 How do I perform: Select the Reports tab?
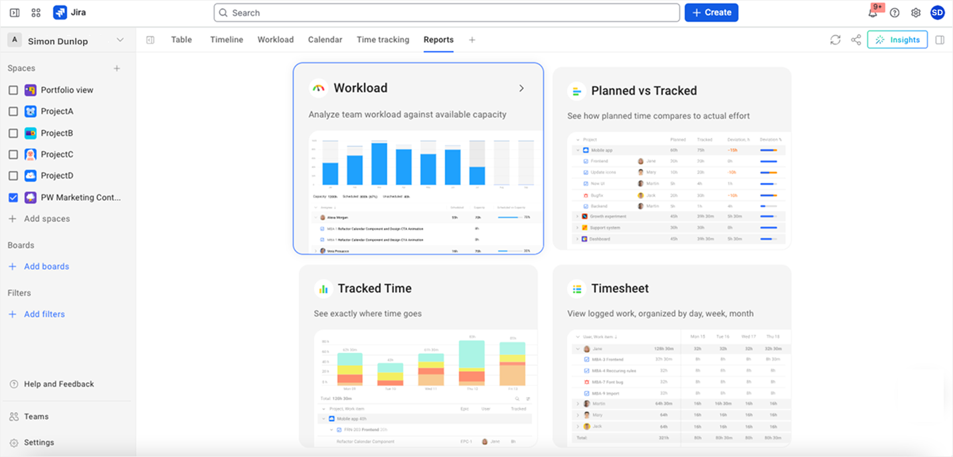point(438,40)
